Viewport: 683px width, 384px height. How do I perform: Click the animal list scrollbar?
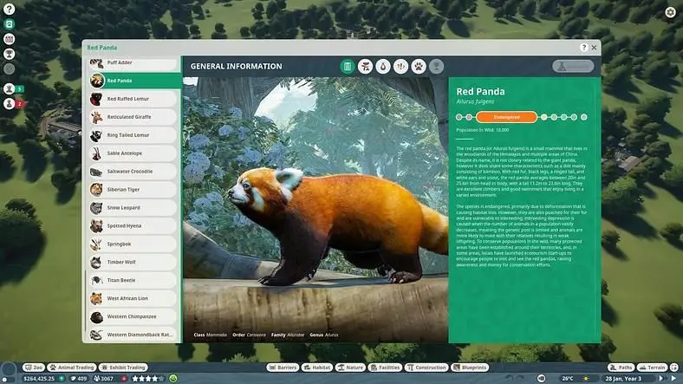pyautogui.click(x=86, y=301)
